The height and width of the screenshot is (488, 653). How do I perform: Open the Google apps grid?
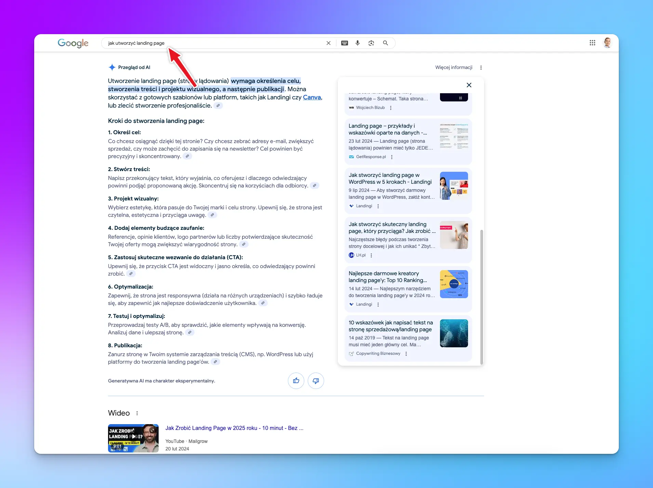tap(592, 43)
